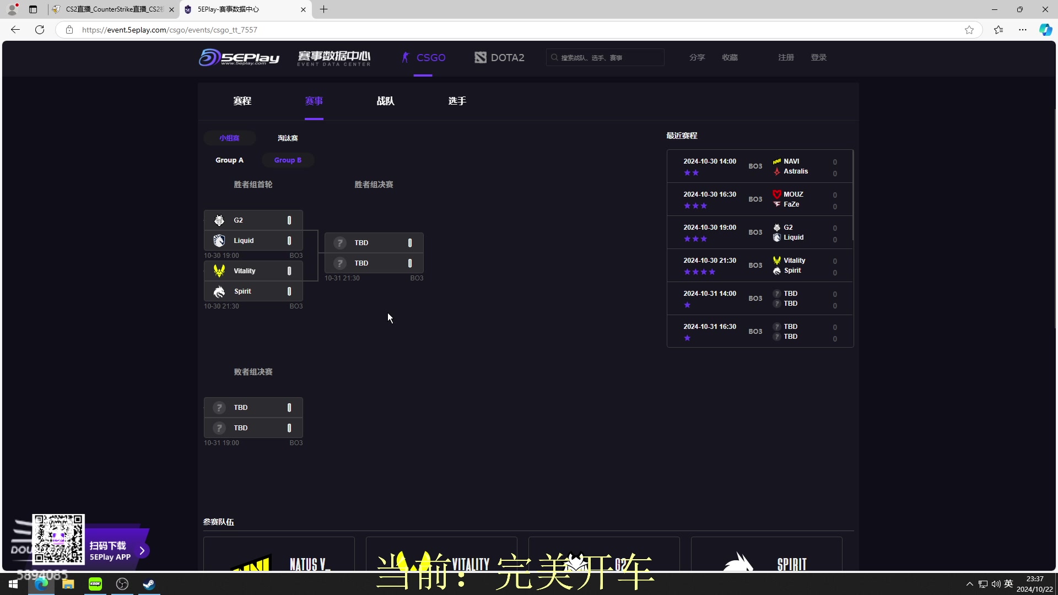Screen dimensions: 1058x595
Task: Click the Vitality logo in recent schedule
Action: tap(777, 261)
